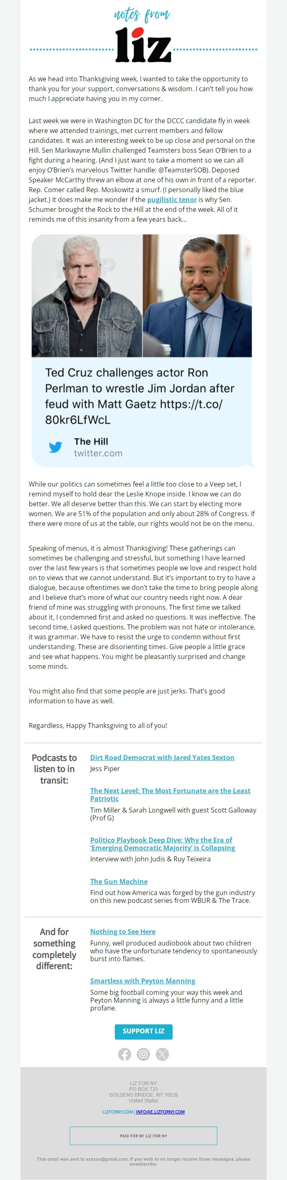Select the 'notes from Liz' logo
The image size is (287, 1180).
143,34
